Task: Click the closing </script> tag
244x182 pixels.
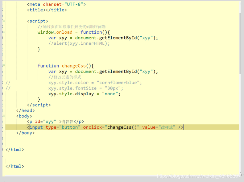Action: [x=39, y=105]
